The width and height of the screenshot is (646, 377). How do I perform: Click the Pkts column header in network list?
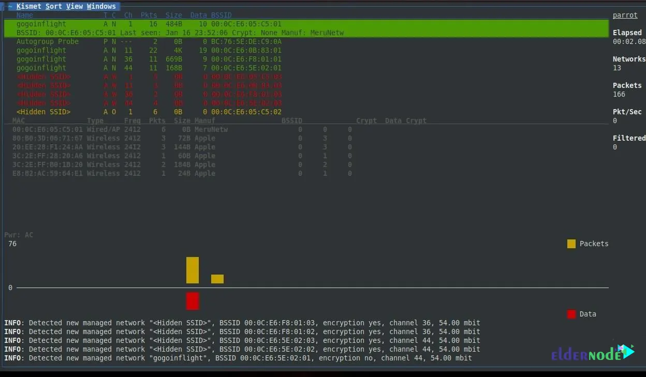[x=149, y=15]
